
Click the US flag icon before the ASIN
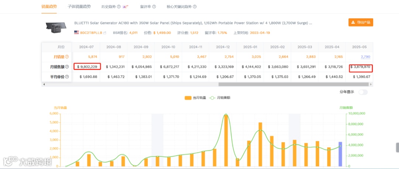(x=76, y=32)
